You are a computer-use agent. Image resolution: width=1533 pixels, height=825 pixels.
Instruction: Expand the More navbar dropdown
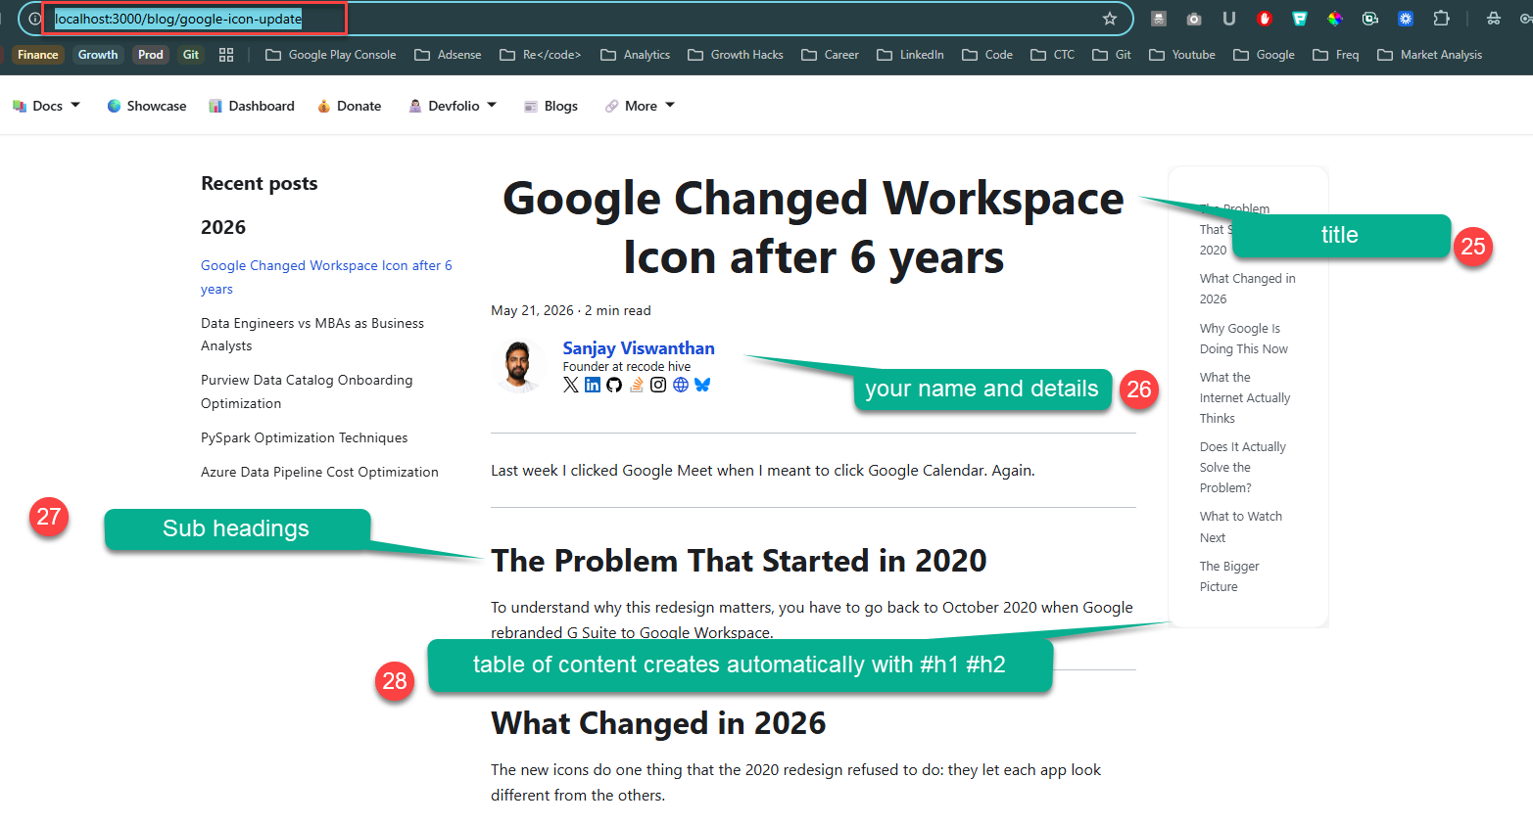point(640,106)
